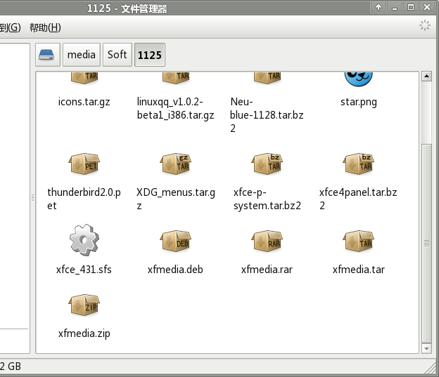This screenshot has height=377, width=439.
Task: Click the scroll down arrow of the file view
Action: [x=426, y=348]
